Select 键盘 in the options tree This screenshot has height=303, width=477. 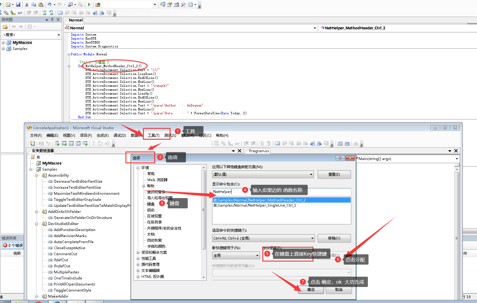pos(151,204)
